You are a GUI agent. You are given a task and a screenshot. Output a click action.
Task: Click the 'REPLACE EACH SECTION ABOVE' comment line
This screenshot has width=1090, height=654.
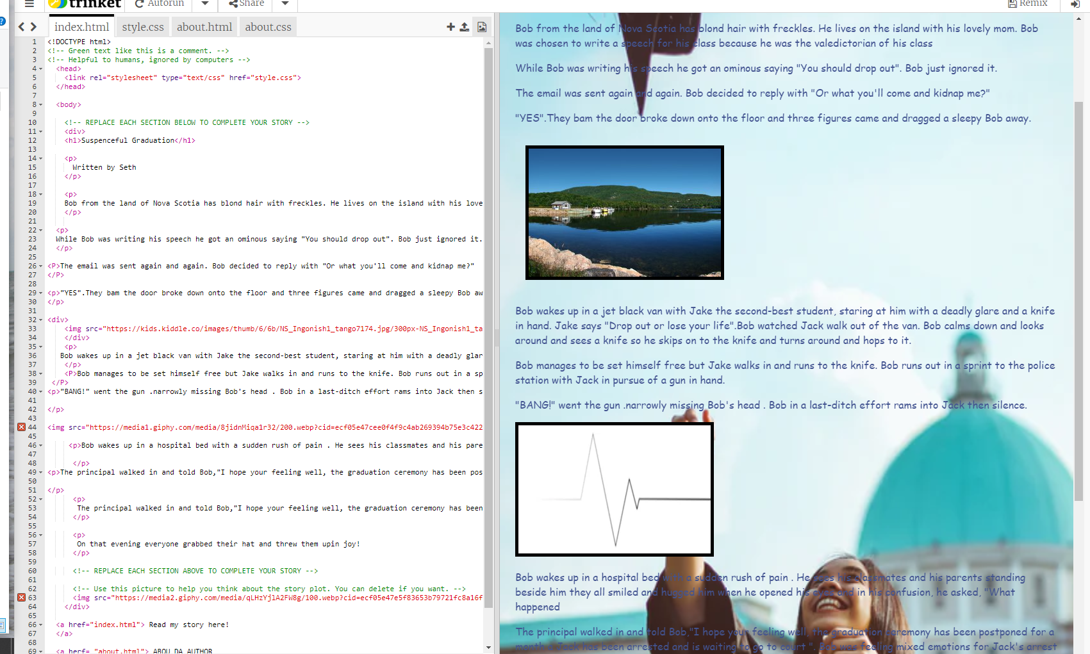(x=195, y=571)
